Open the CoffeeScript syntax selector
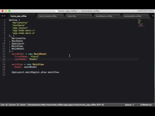Image resolution: width=155 pixels, height=116 pixels. pyautogui.click(x=146, y=105)
